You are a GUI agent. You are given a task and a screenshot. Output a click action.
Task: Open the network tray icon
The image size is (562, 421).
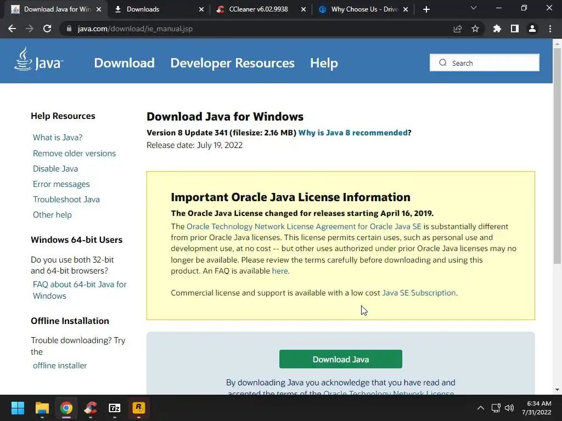tap(496, 408)
